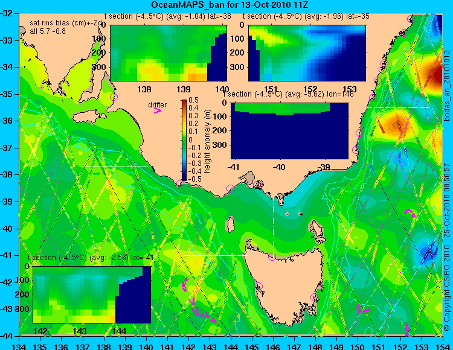
Task: Click longitude label 134 on bottom axis
Action: (19, 346)
